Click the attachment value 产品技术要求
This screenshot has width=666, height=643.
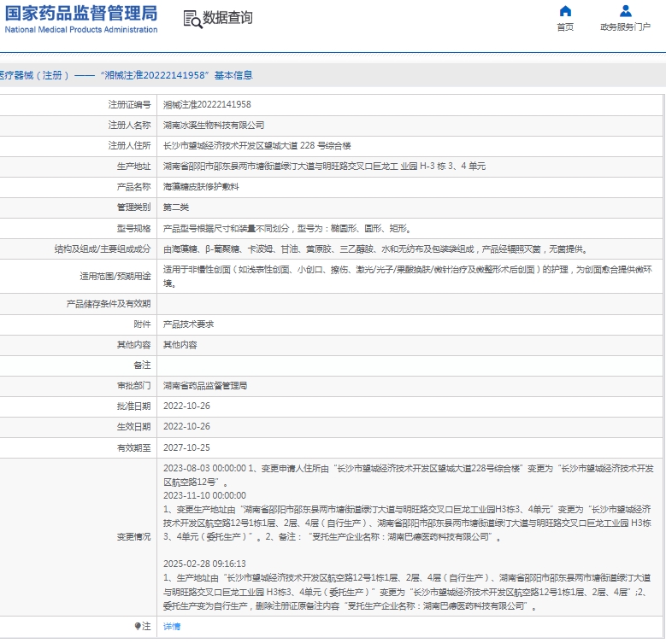pos(189,324)
